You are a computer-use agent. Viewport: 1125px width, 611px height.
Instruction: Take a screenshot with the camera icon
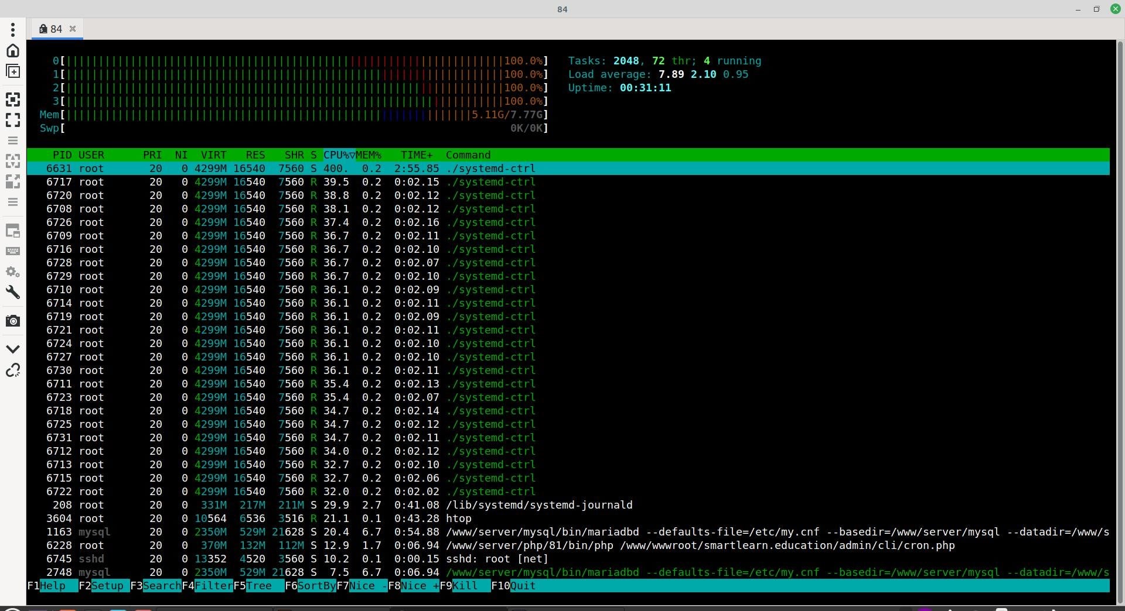click(13, 321)
